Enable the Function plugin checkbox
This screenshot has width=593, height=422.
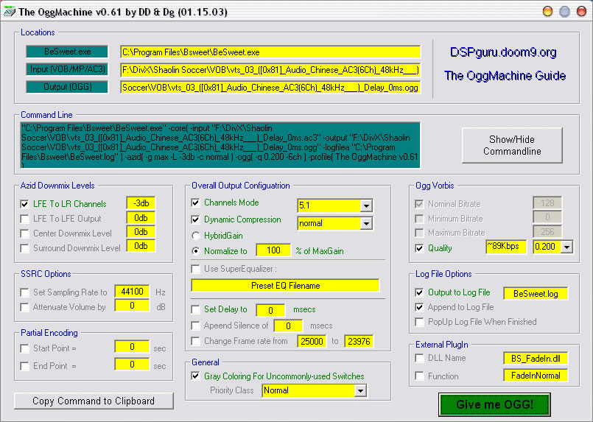click(x=419, y=376)
